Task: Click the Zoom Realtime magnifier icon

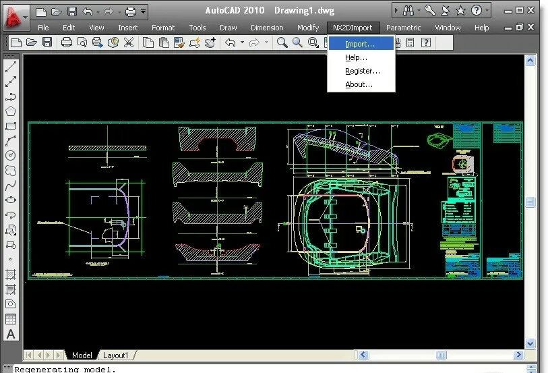Action: pos(282,42)
